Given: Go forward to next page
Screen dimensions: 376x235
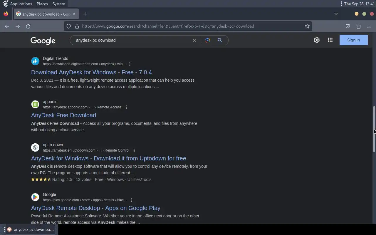Looking at the screenshot, I should click(18, 26).
